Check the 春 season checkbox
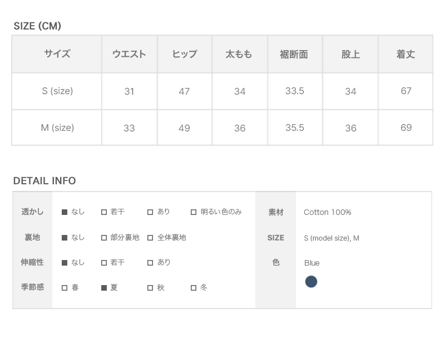The image size is (445, 343). (65, 288)
